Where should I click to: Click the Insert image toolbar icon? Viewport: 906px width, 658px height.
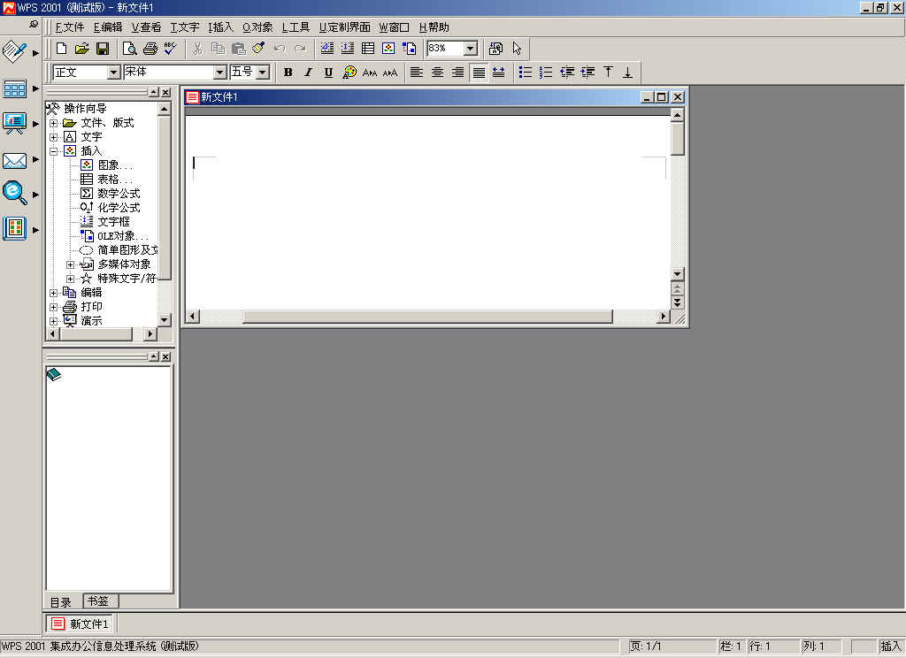[x=388, y=49]
